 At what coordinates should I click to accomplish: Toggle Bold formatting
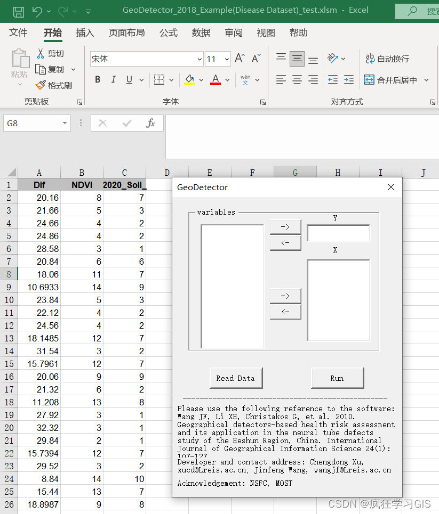click(98, 80)
